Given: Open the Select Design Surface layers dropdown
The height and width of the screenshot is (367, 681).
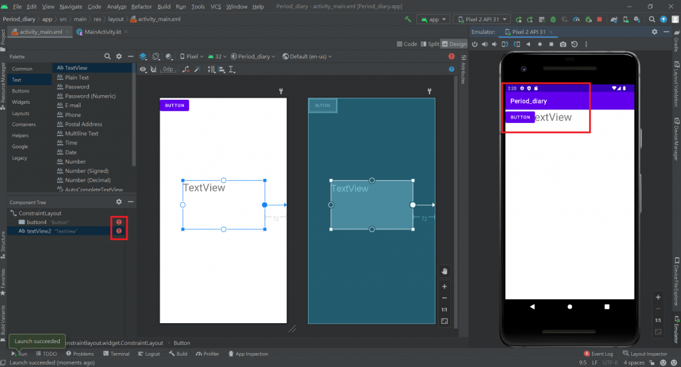Looking at the screenshot, I should (143, 57).
